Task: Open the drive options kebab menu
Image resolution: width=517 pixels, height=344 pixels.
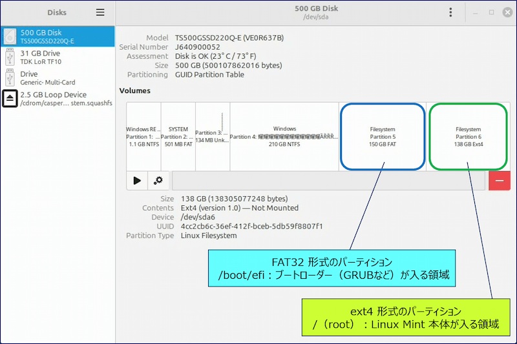Action: tap(450, 12)
